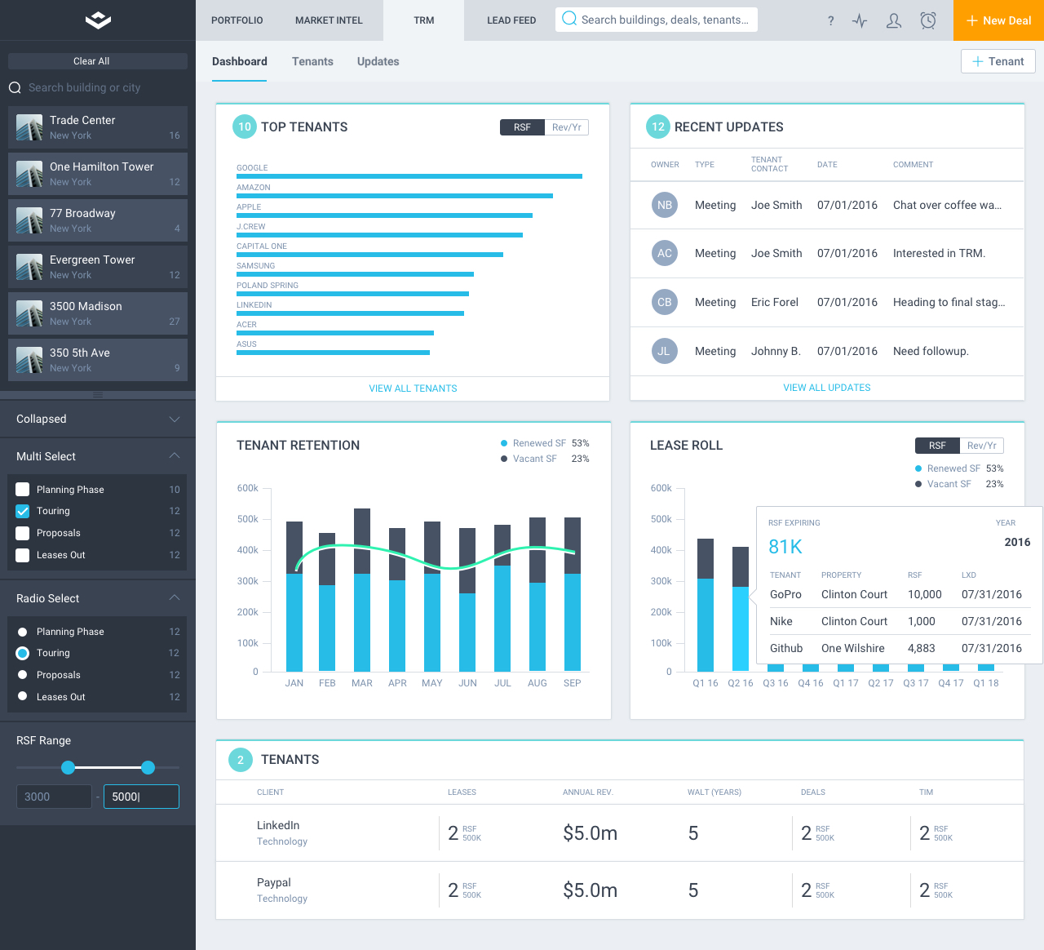Open the user profile icon
The width and height of the screenshot is (1044, 950).
(894, 21)
